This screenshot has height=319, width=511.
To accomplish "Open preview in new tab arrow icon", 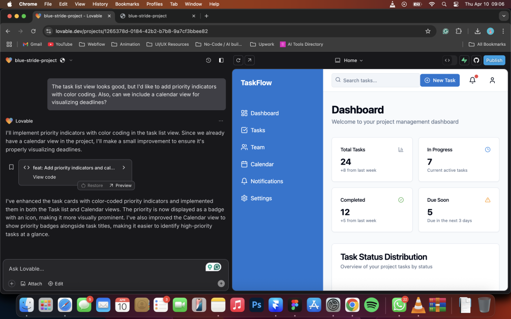I will (x=250, y=60).
